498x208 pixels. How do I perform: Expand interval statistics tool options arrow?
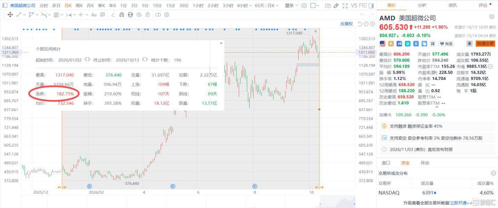62,15
